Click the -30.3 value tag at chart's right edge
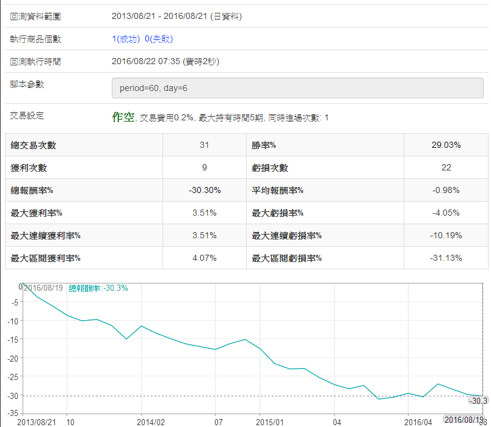This screenshot has width=491, height=427. pyautogui.click(x=478, y=400)
